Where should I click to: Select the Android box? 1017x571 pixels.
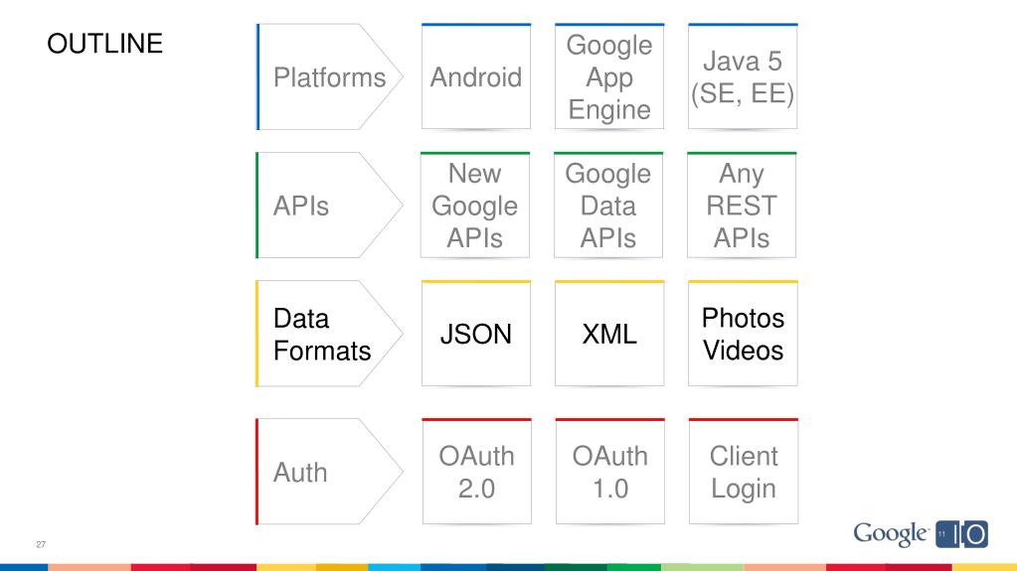point(475,77)
